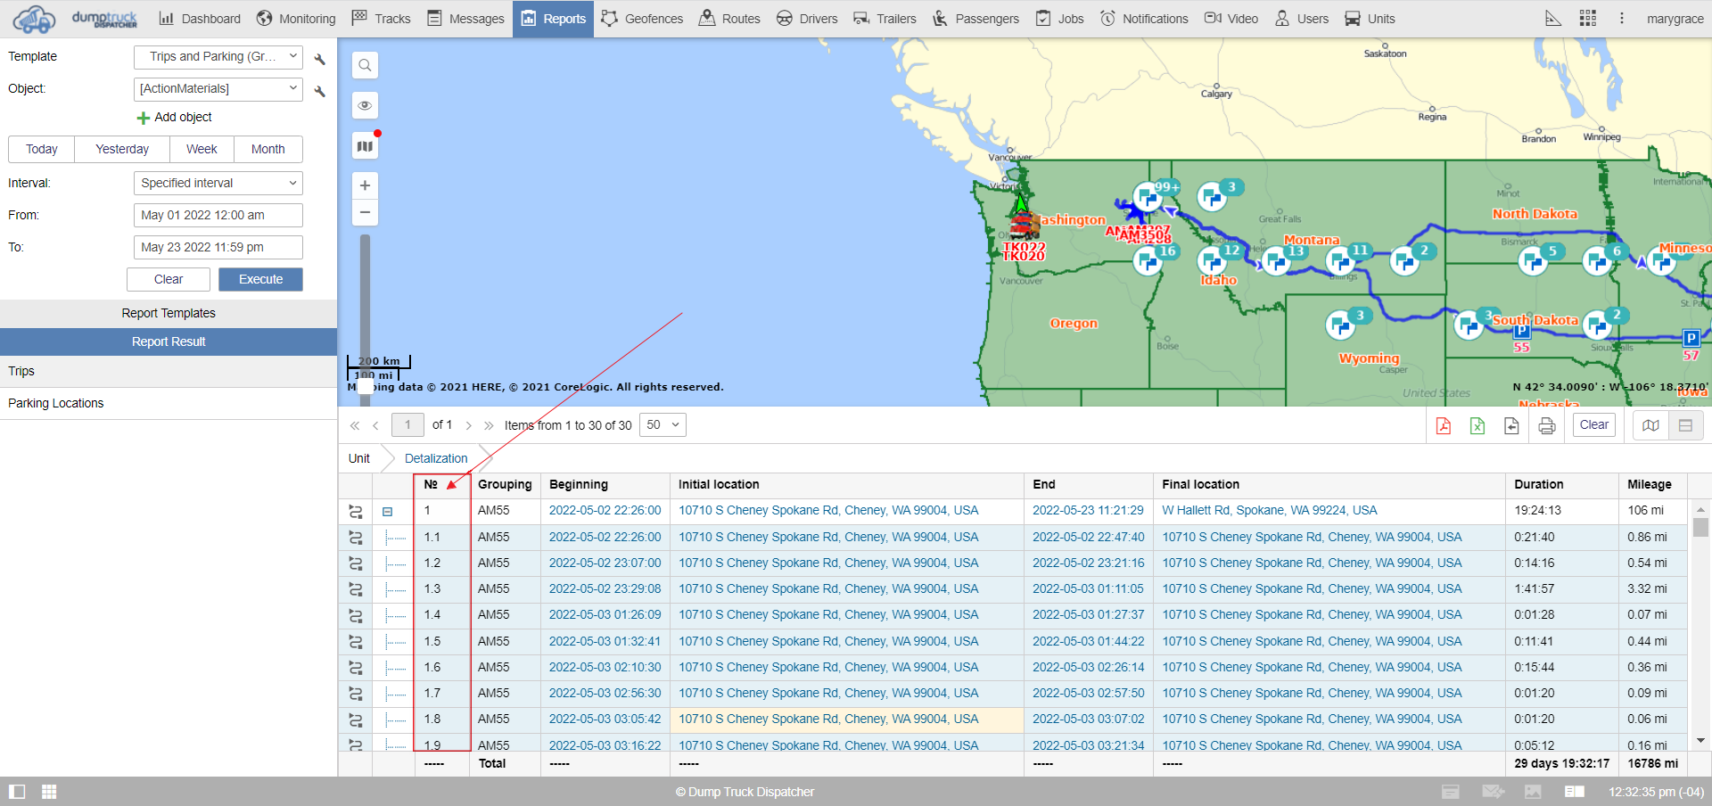Toggle map visibility eye icon
The width and height of the screenshot is (1712, 806).
pyautogui.click(x=365, y=105)
